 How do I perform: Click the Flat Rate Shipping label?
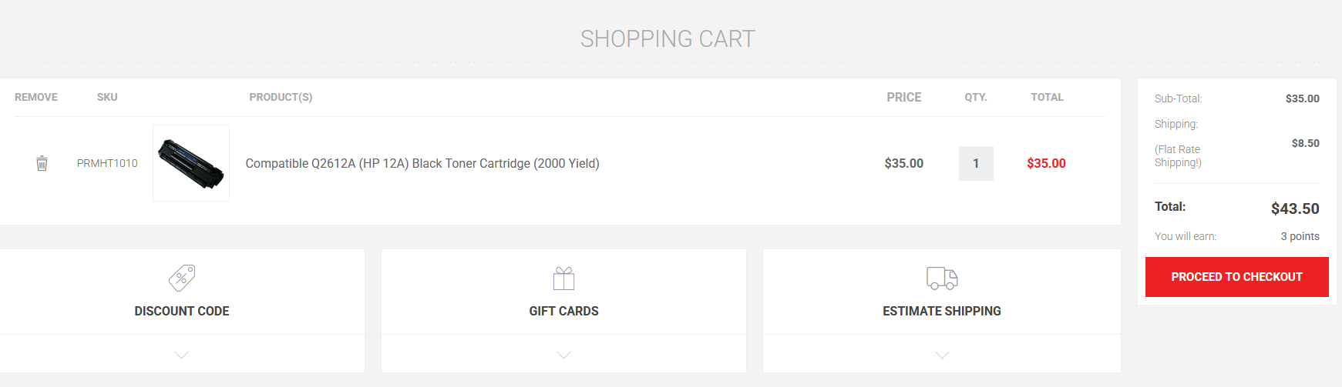(1178, 155)
